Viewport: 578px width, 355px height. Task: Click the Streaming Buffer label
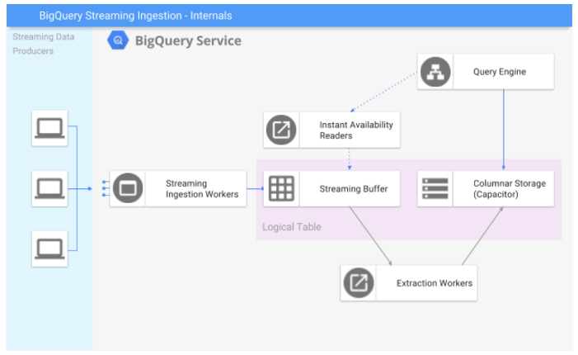tap(354, 188)
